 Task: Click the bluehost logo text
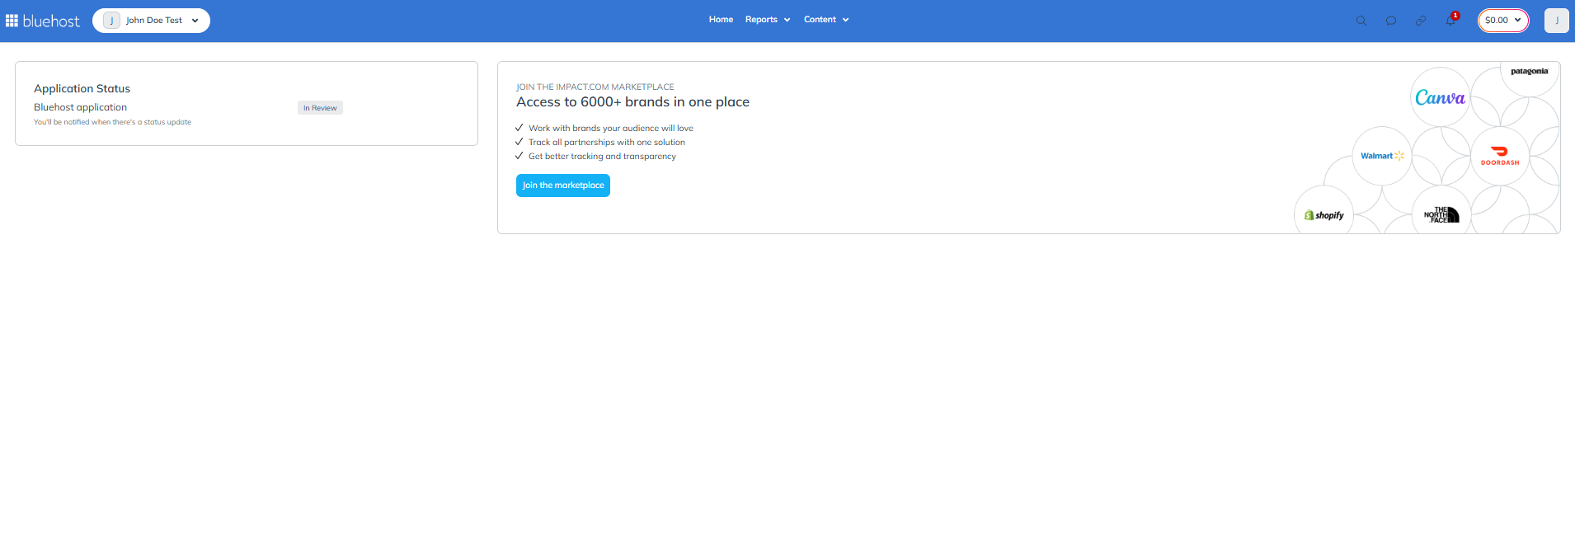tap(51, 21)
